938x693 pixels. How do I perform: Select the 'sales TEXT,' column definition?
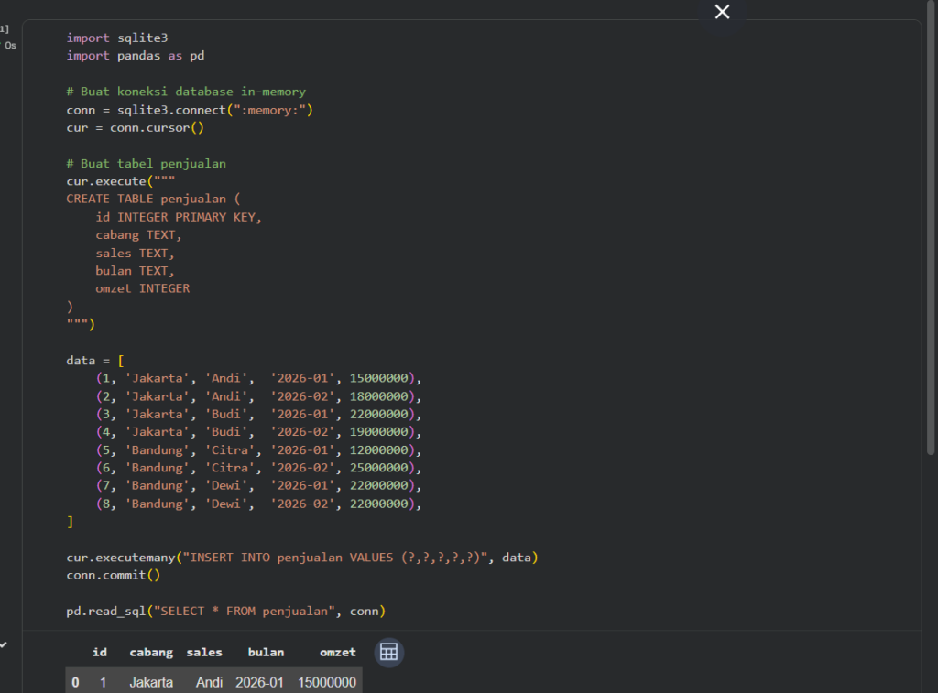(x=135, y=253)
